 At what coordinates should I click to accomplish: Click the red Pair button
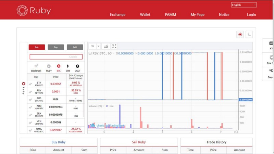tap(37, 47)
